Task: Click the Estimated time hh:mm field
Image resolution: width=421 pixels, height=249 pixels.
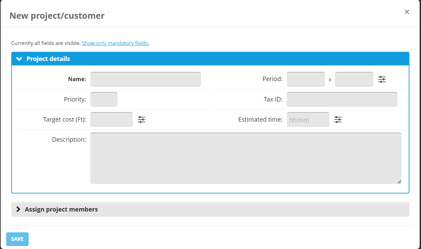Action: (308, 120)
